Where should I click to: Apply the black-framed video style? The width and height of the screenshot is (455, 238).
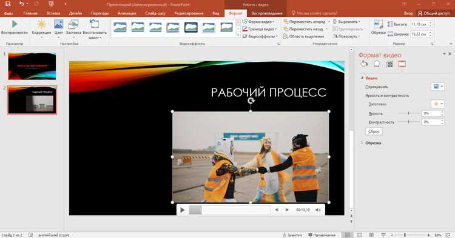pos(190,27)
